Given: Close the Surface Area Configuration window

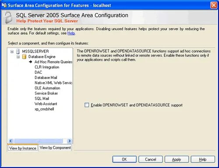Looking at the screenshot, I should (214, 5).
